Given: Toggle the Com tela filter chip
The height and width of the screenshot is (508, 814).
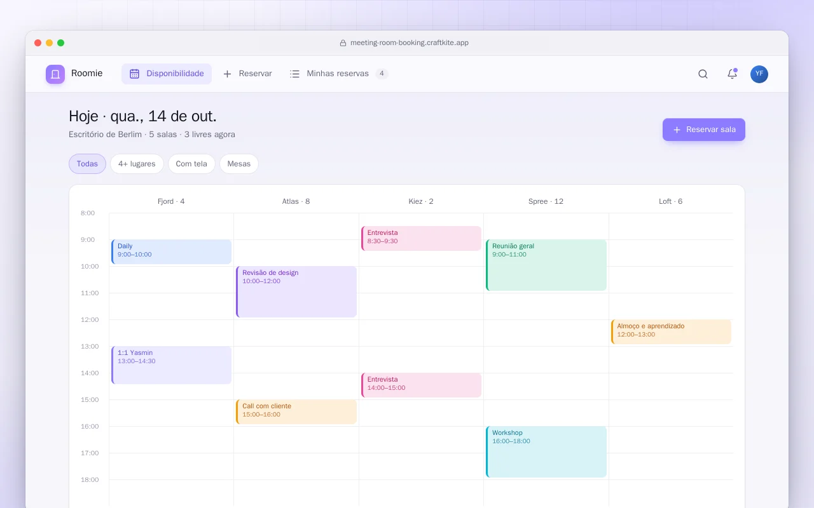Looking at the screenshot, I should (x=191, y=164).
